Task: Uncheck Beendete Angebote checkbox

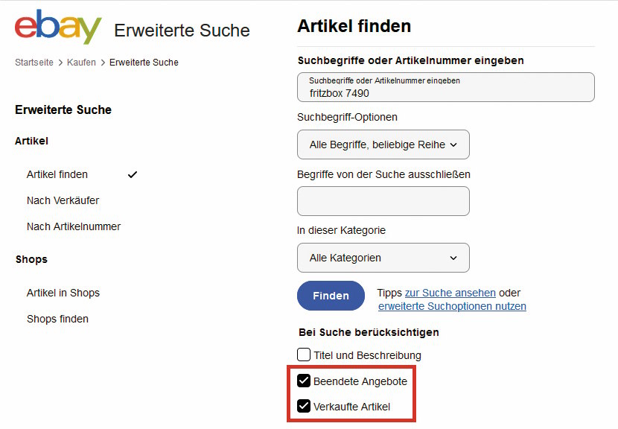Action: 304,381
